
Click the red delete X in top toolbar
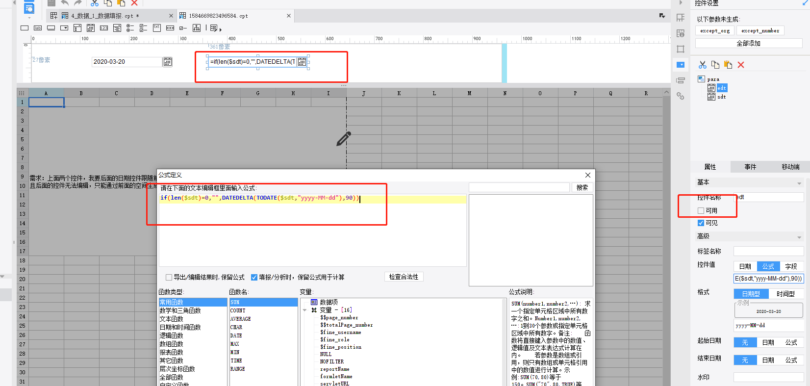(134, 3)
